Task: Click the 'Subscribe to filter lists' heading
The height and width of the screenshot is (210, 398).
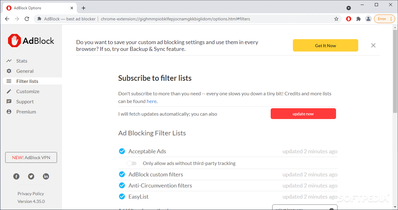Action: (x=155, y=78)
